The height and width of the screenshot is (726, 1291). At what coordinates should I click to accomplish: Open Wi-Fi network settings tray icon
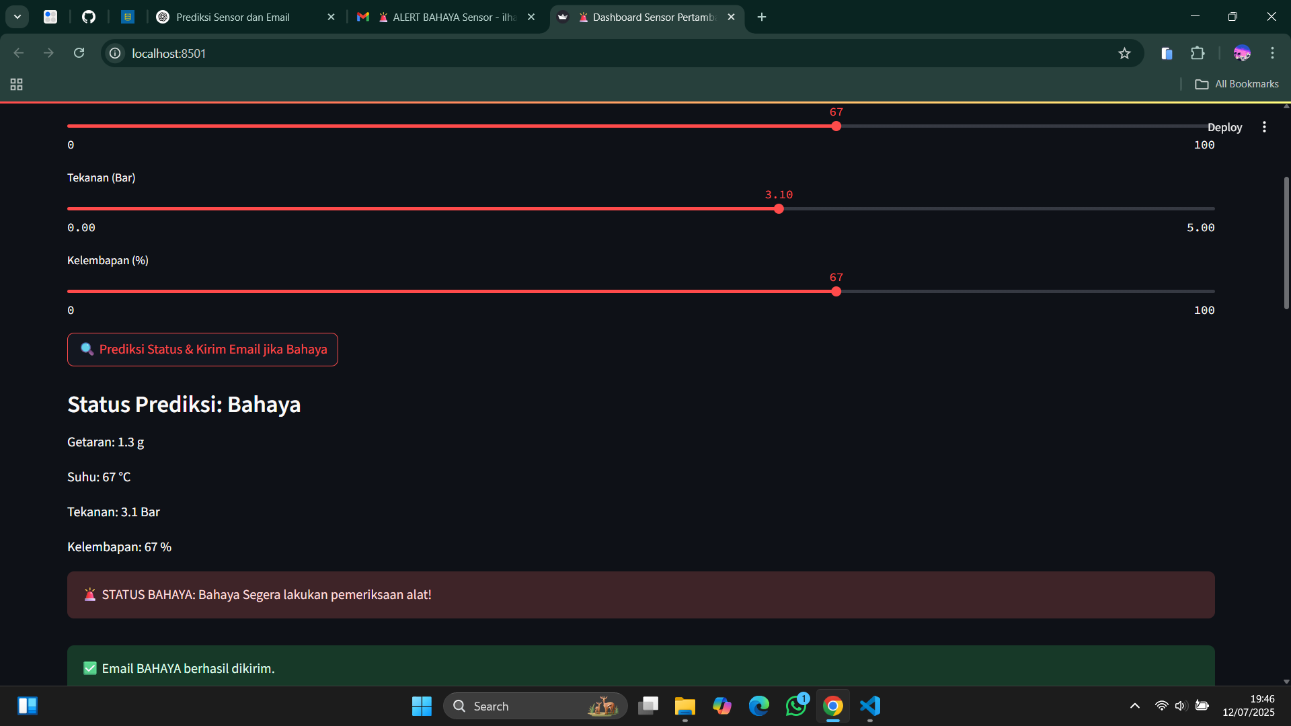tap(1161, 706)
